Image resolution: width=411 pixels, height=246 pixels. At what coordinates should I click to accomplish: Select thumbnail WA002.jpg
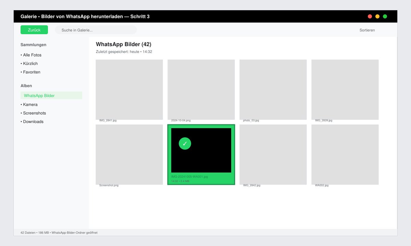tap(345, 154)
